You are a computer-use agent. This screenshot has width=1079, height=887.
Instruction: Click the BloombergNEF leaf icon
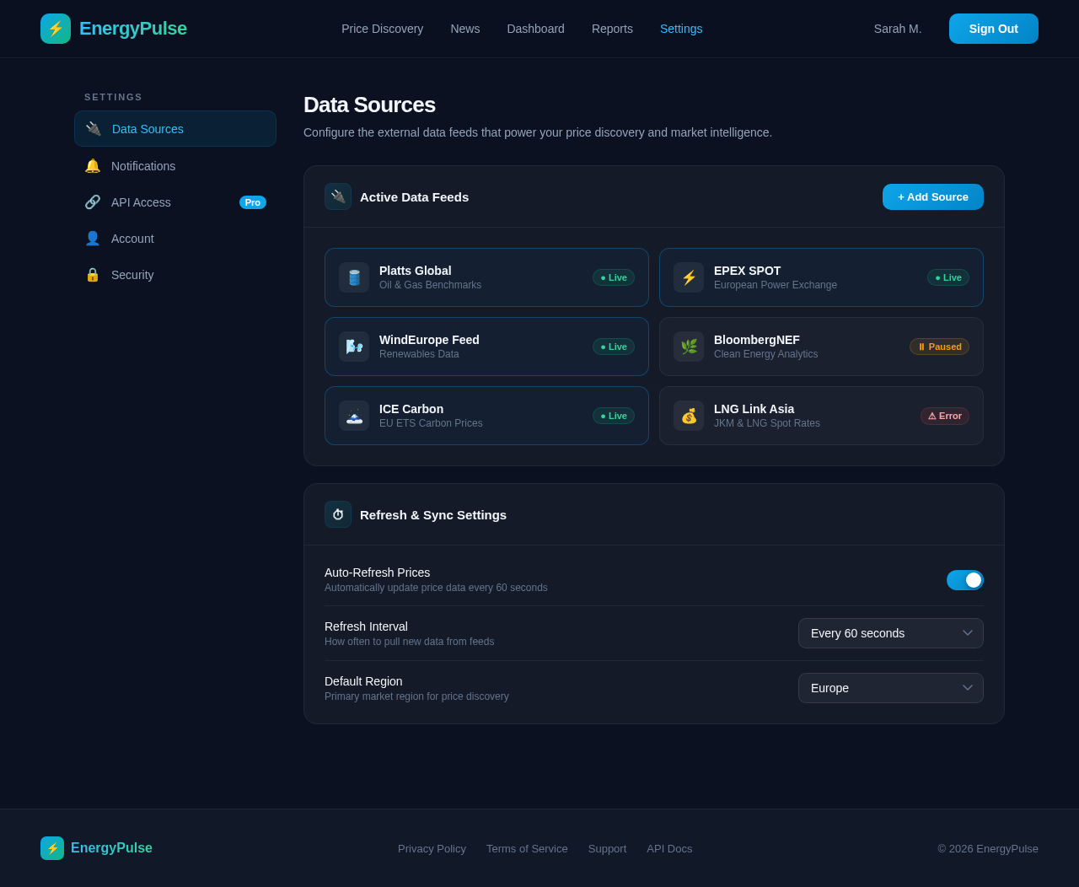688,346
